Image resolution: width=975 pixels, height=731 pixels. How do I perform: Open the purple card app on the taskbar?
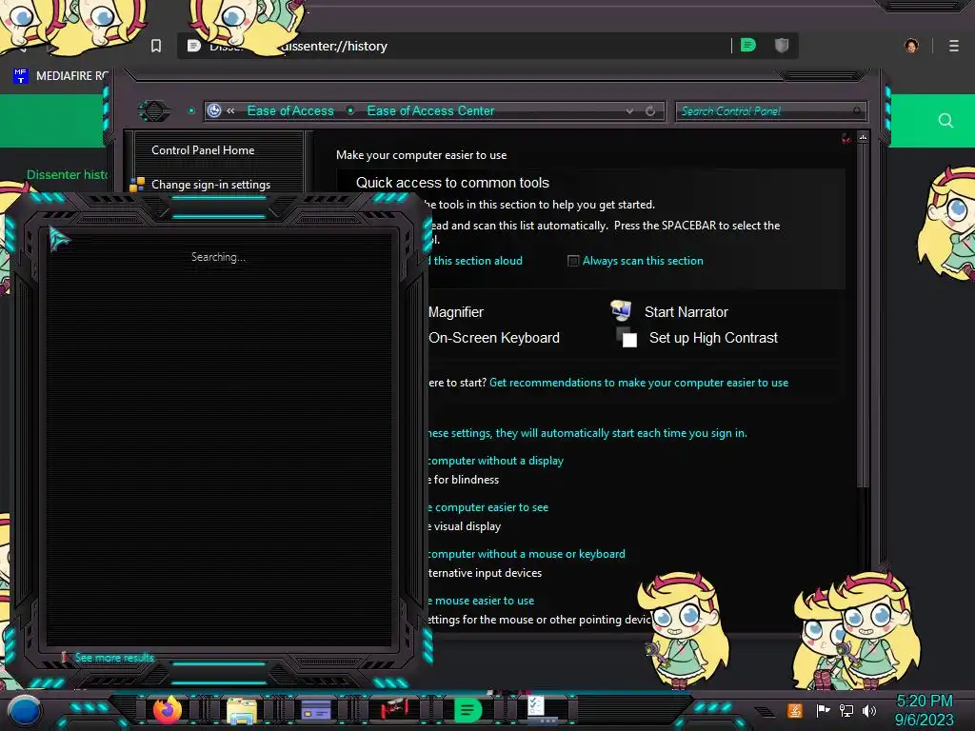(316, 710)
